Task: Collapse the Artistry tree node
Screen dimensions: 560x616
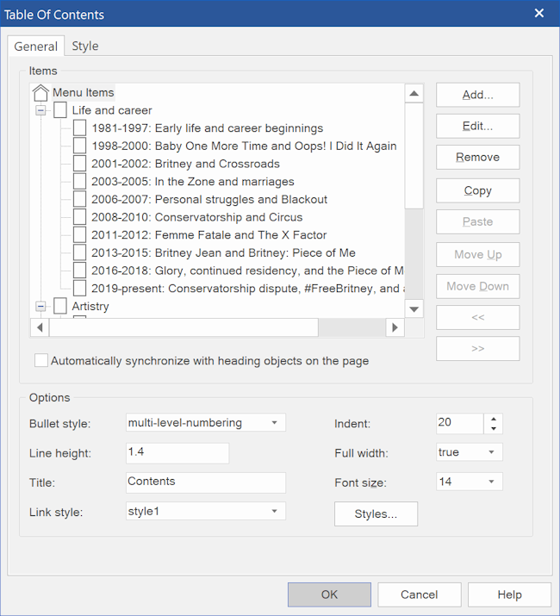Action: click(x=40, y=306)
